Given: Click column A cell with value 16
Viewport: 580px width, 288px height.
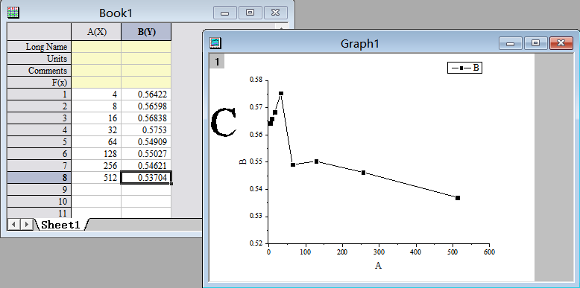Looking at the screenshot, I should tap(96, 118).
